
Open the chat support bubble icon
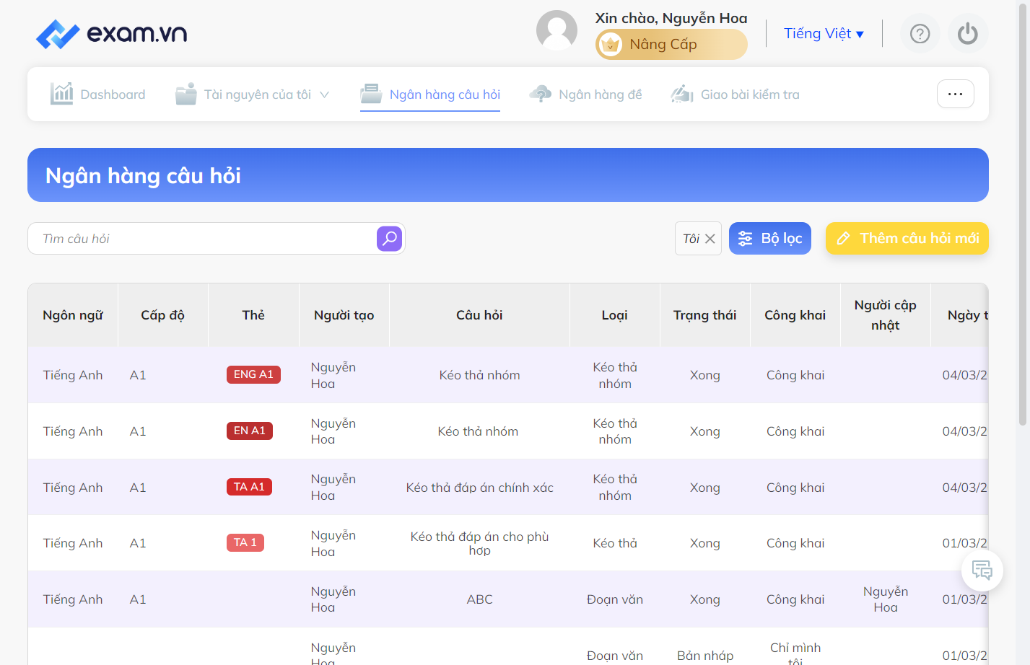coord(982,571)
